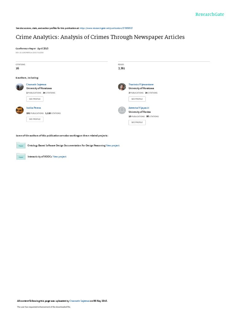The image size is (236, 314).
Task: Click uploader Chamath Sajeewa link in footer
Action: 80,301
